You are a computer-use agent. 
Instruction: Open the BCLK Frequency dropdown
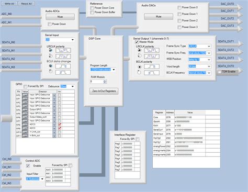pyautogui.click(x=209, y=73)
